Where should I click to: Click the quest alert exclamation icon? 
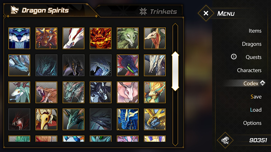tap(234, 57)
